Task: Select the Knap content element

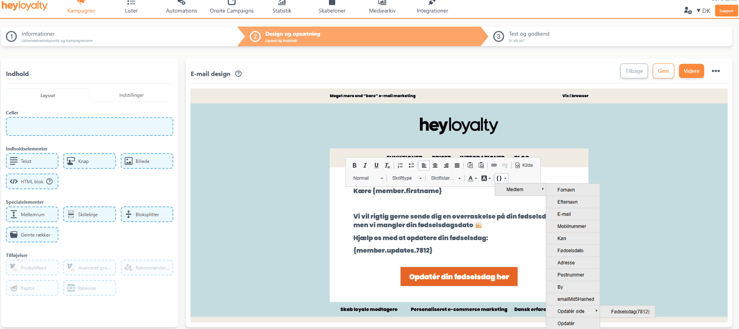Action: click(x=89, y=161)
